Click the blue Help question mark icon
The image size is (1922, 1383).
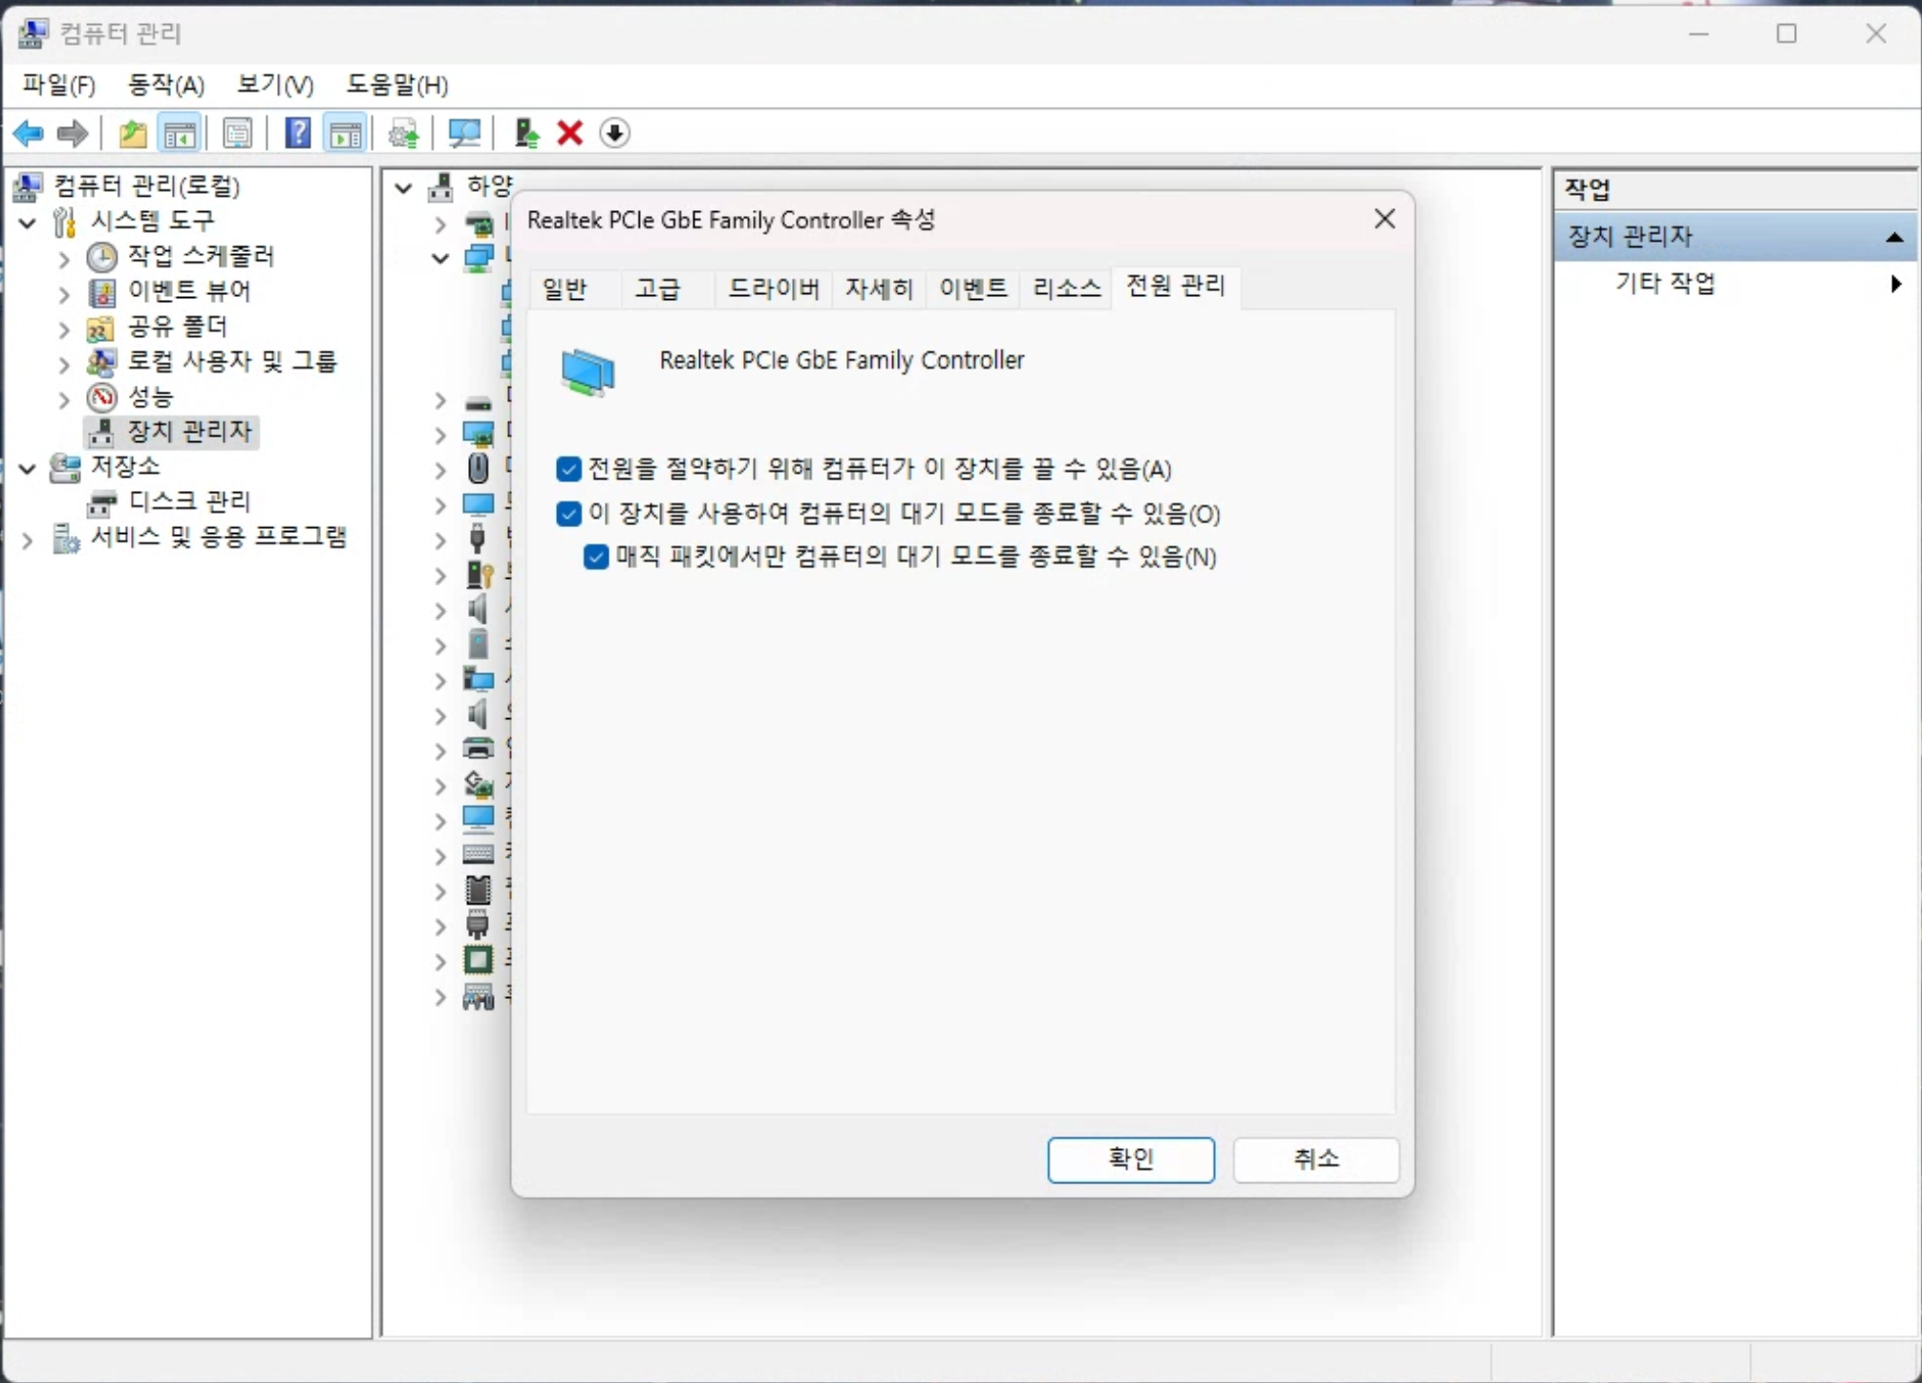[x=297, y=133]
